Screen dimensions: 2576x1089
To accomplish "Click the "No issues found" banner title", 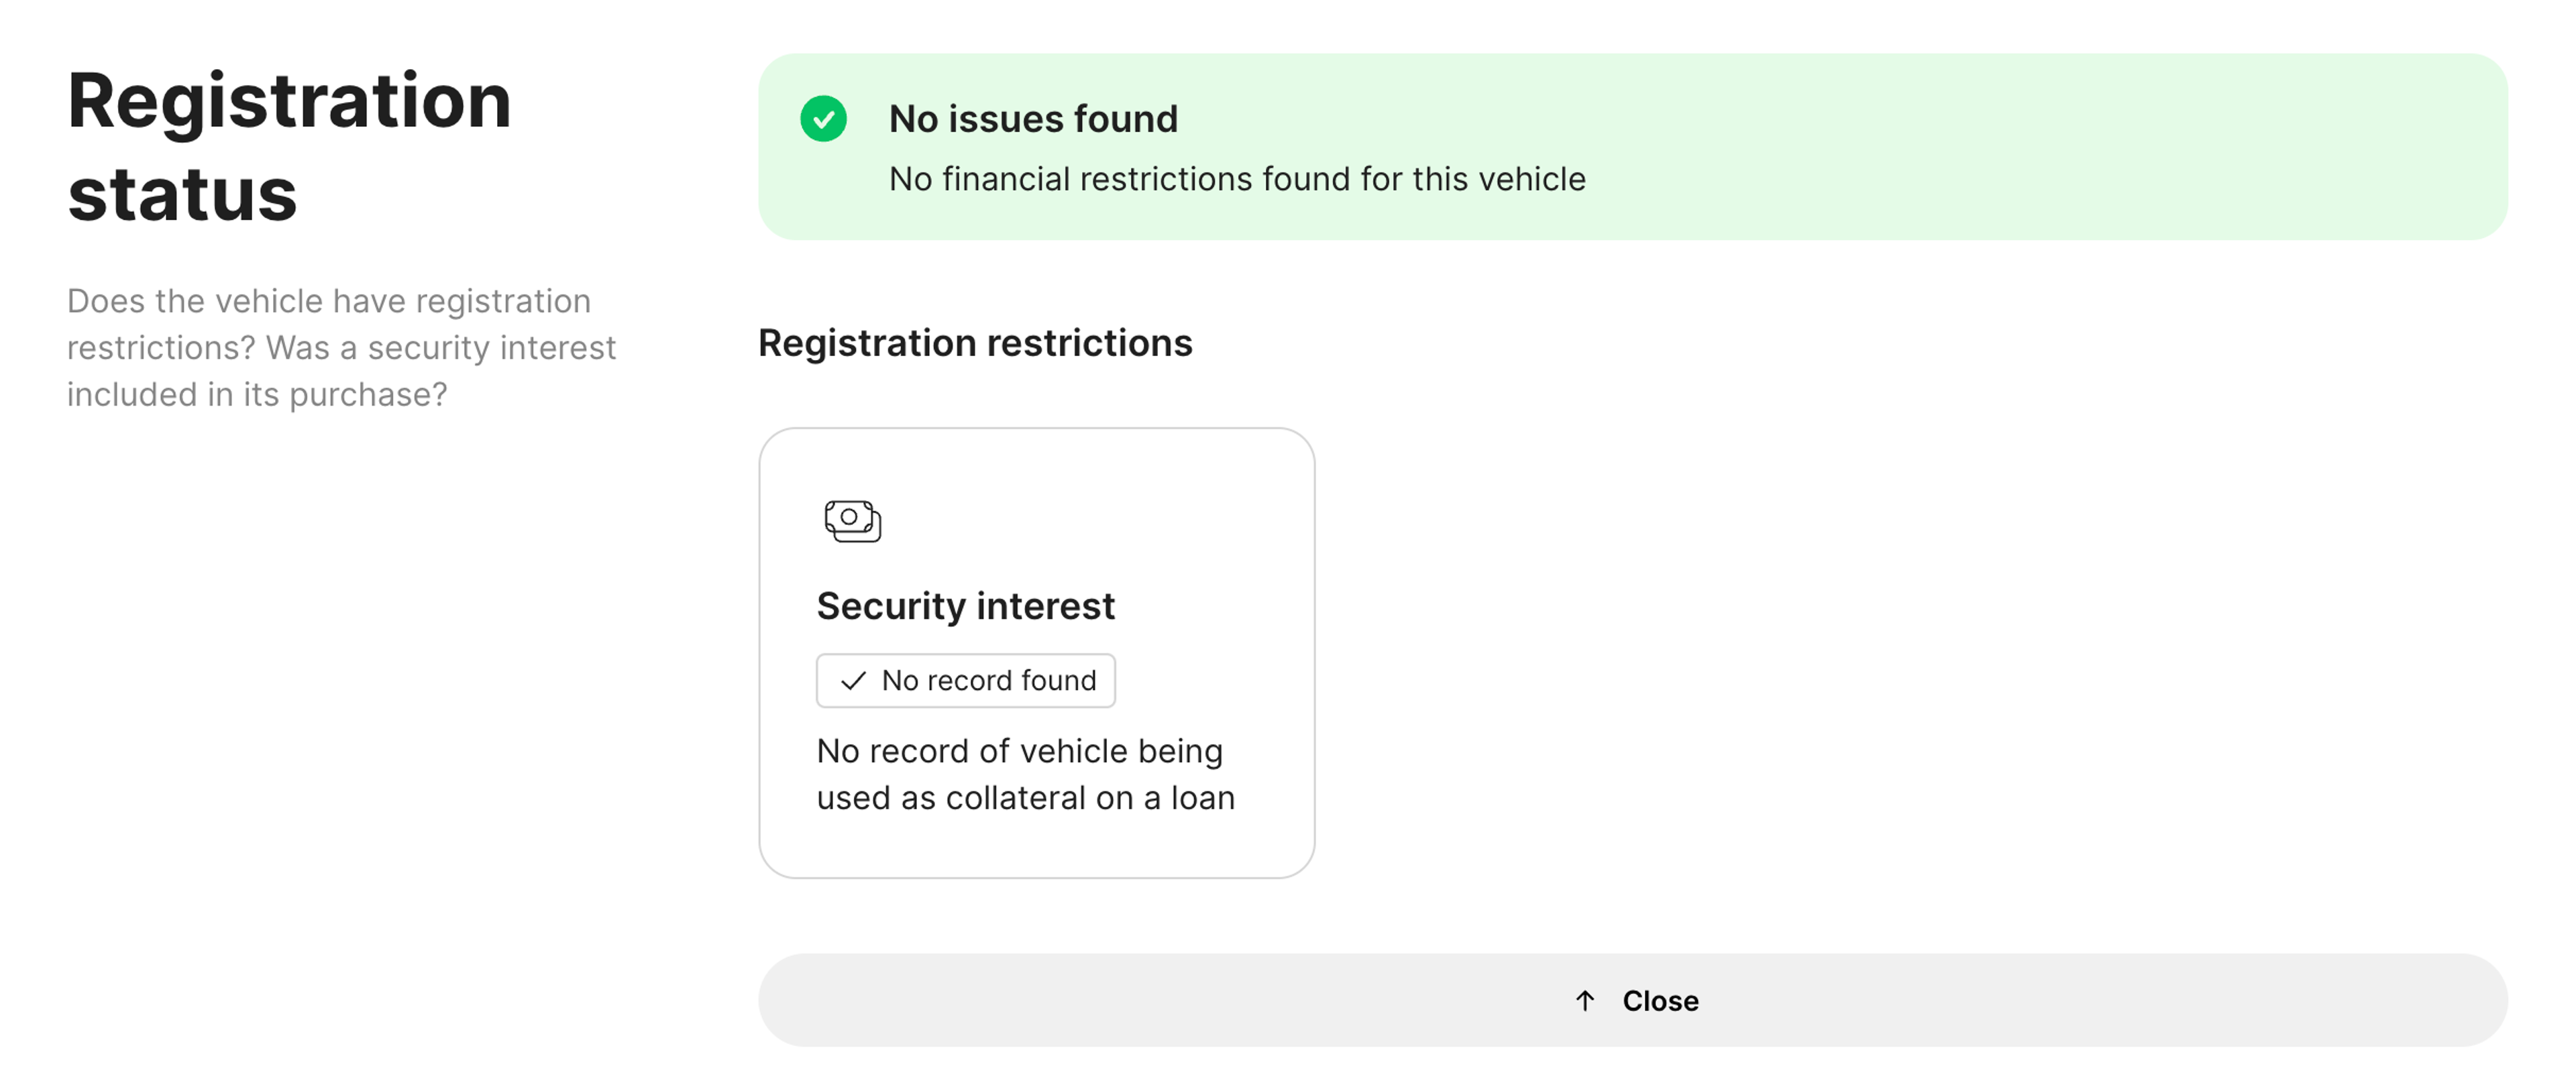I will click(1033, 119).
